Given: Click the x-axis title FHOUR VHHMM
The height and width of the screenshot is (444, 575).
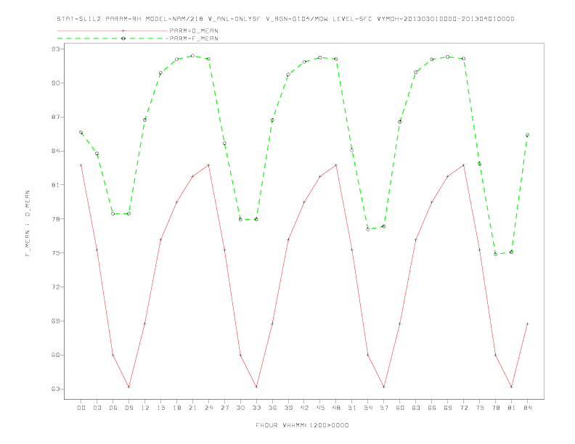Looking at the screenshot, I should [x=302, y=425].
